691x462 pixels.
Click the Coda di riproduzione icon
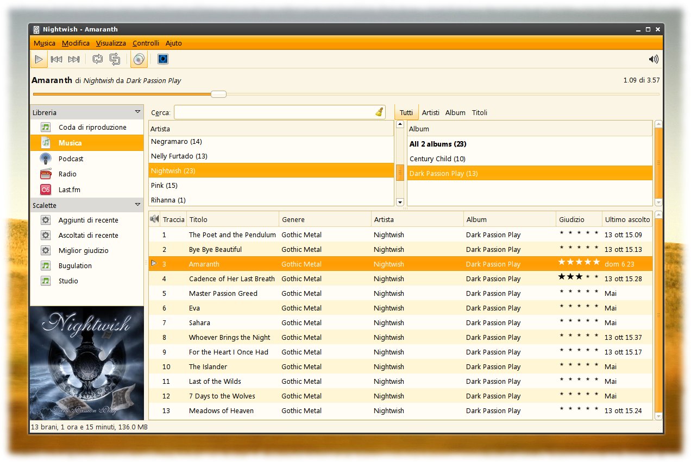(46, 127)
